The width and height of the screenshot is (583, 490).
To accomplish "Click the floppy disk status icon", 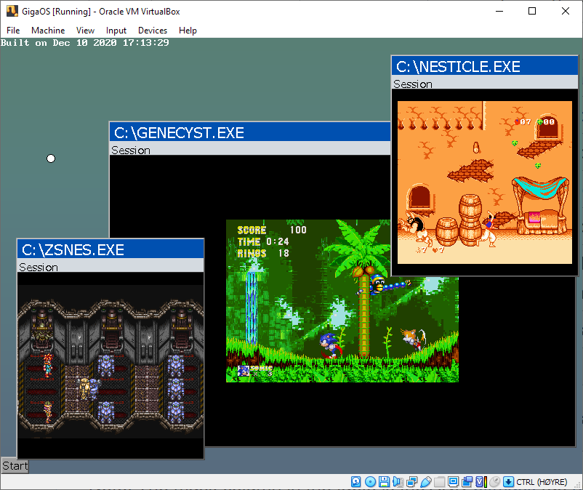I will pos(384,482).
